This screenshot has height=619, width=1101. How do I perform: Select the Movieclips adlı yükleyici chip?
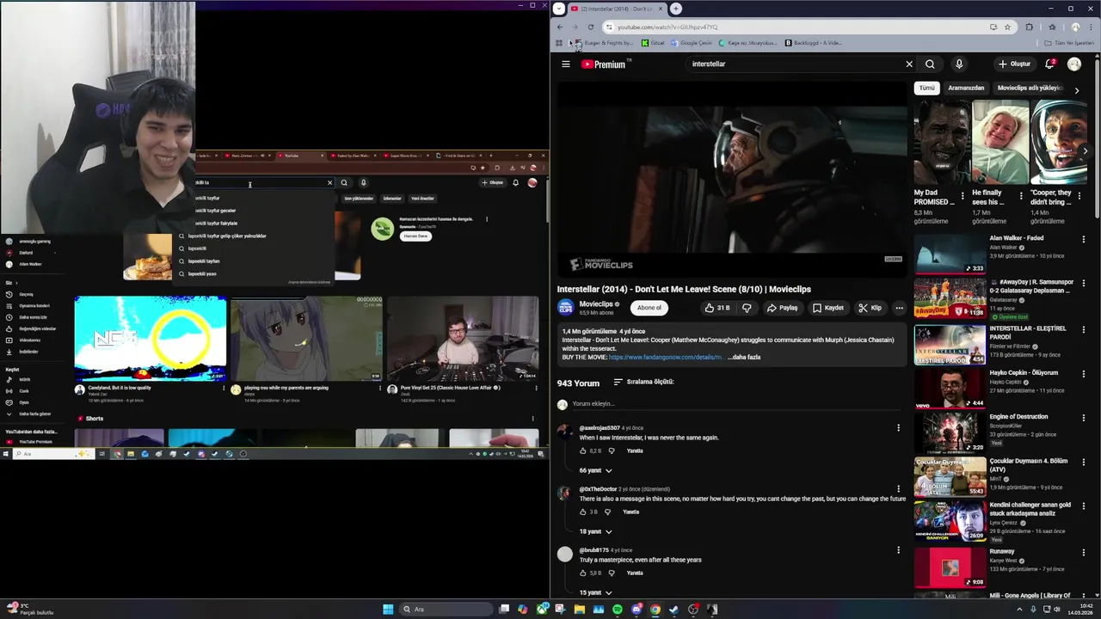[1030, 88]
